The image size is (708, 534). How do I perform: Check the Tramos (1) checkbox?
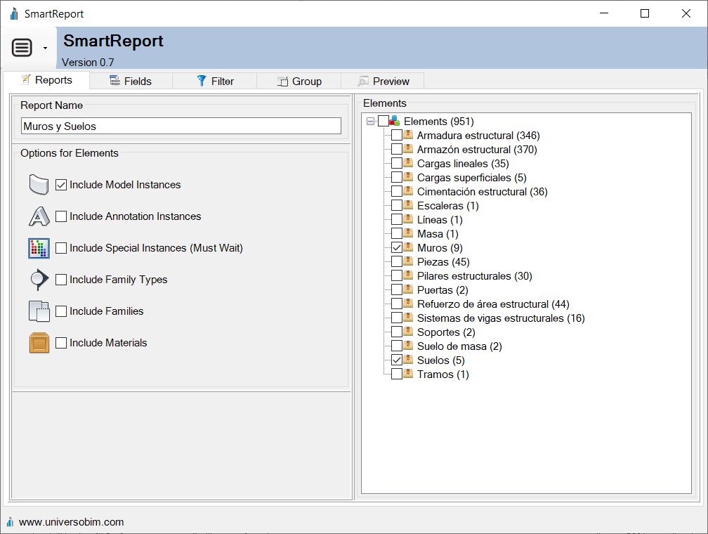(x=396, y=374)
